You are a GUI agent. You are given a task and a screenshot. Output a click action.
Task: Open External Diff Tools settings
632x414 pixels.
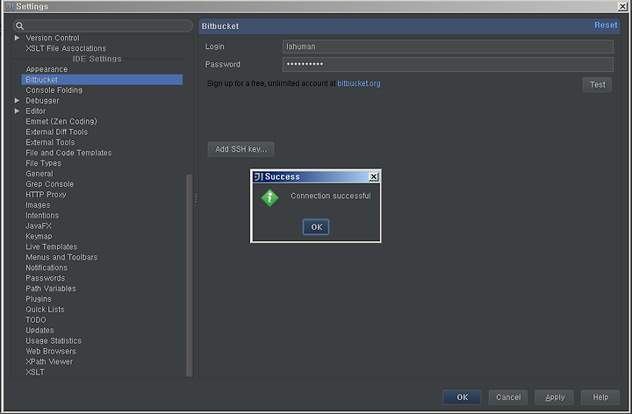point(57,132)
